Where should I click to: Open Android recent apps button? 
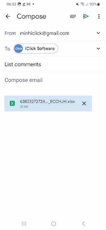point(24,224)
